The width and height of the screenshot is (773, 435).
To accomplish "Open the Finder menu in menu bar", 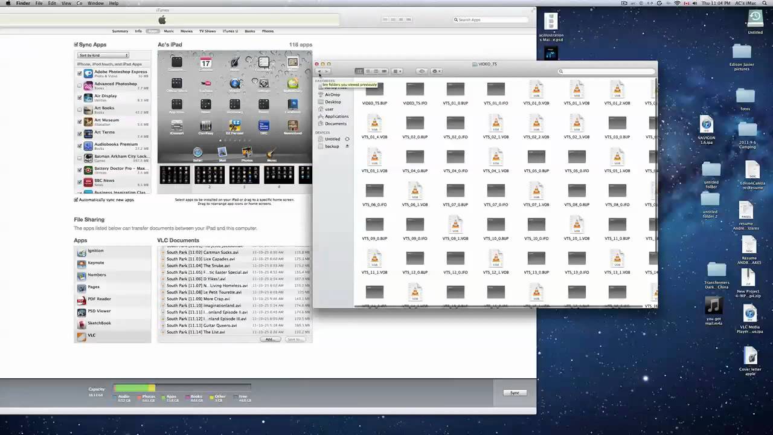I will pos(23,3).
